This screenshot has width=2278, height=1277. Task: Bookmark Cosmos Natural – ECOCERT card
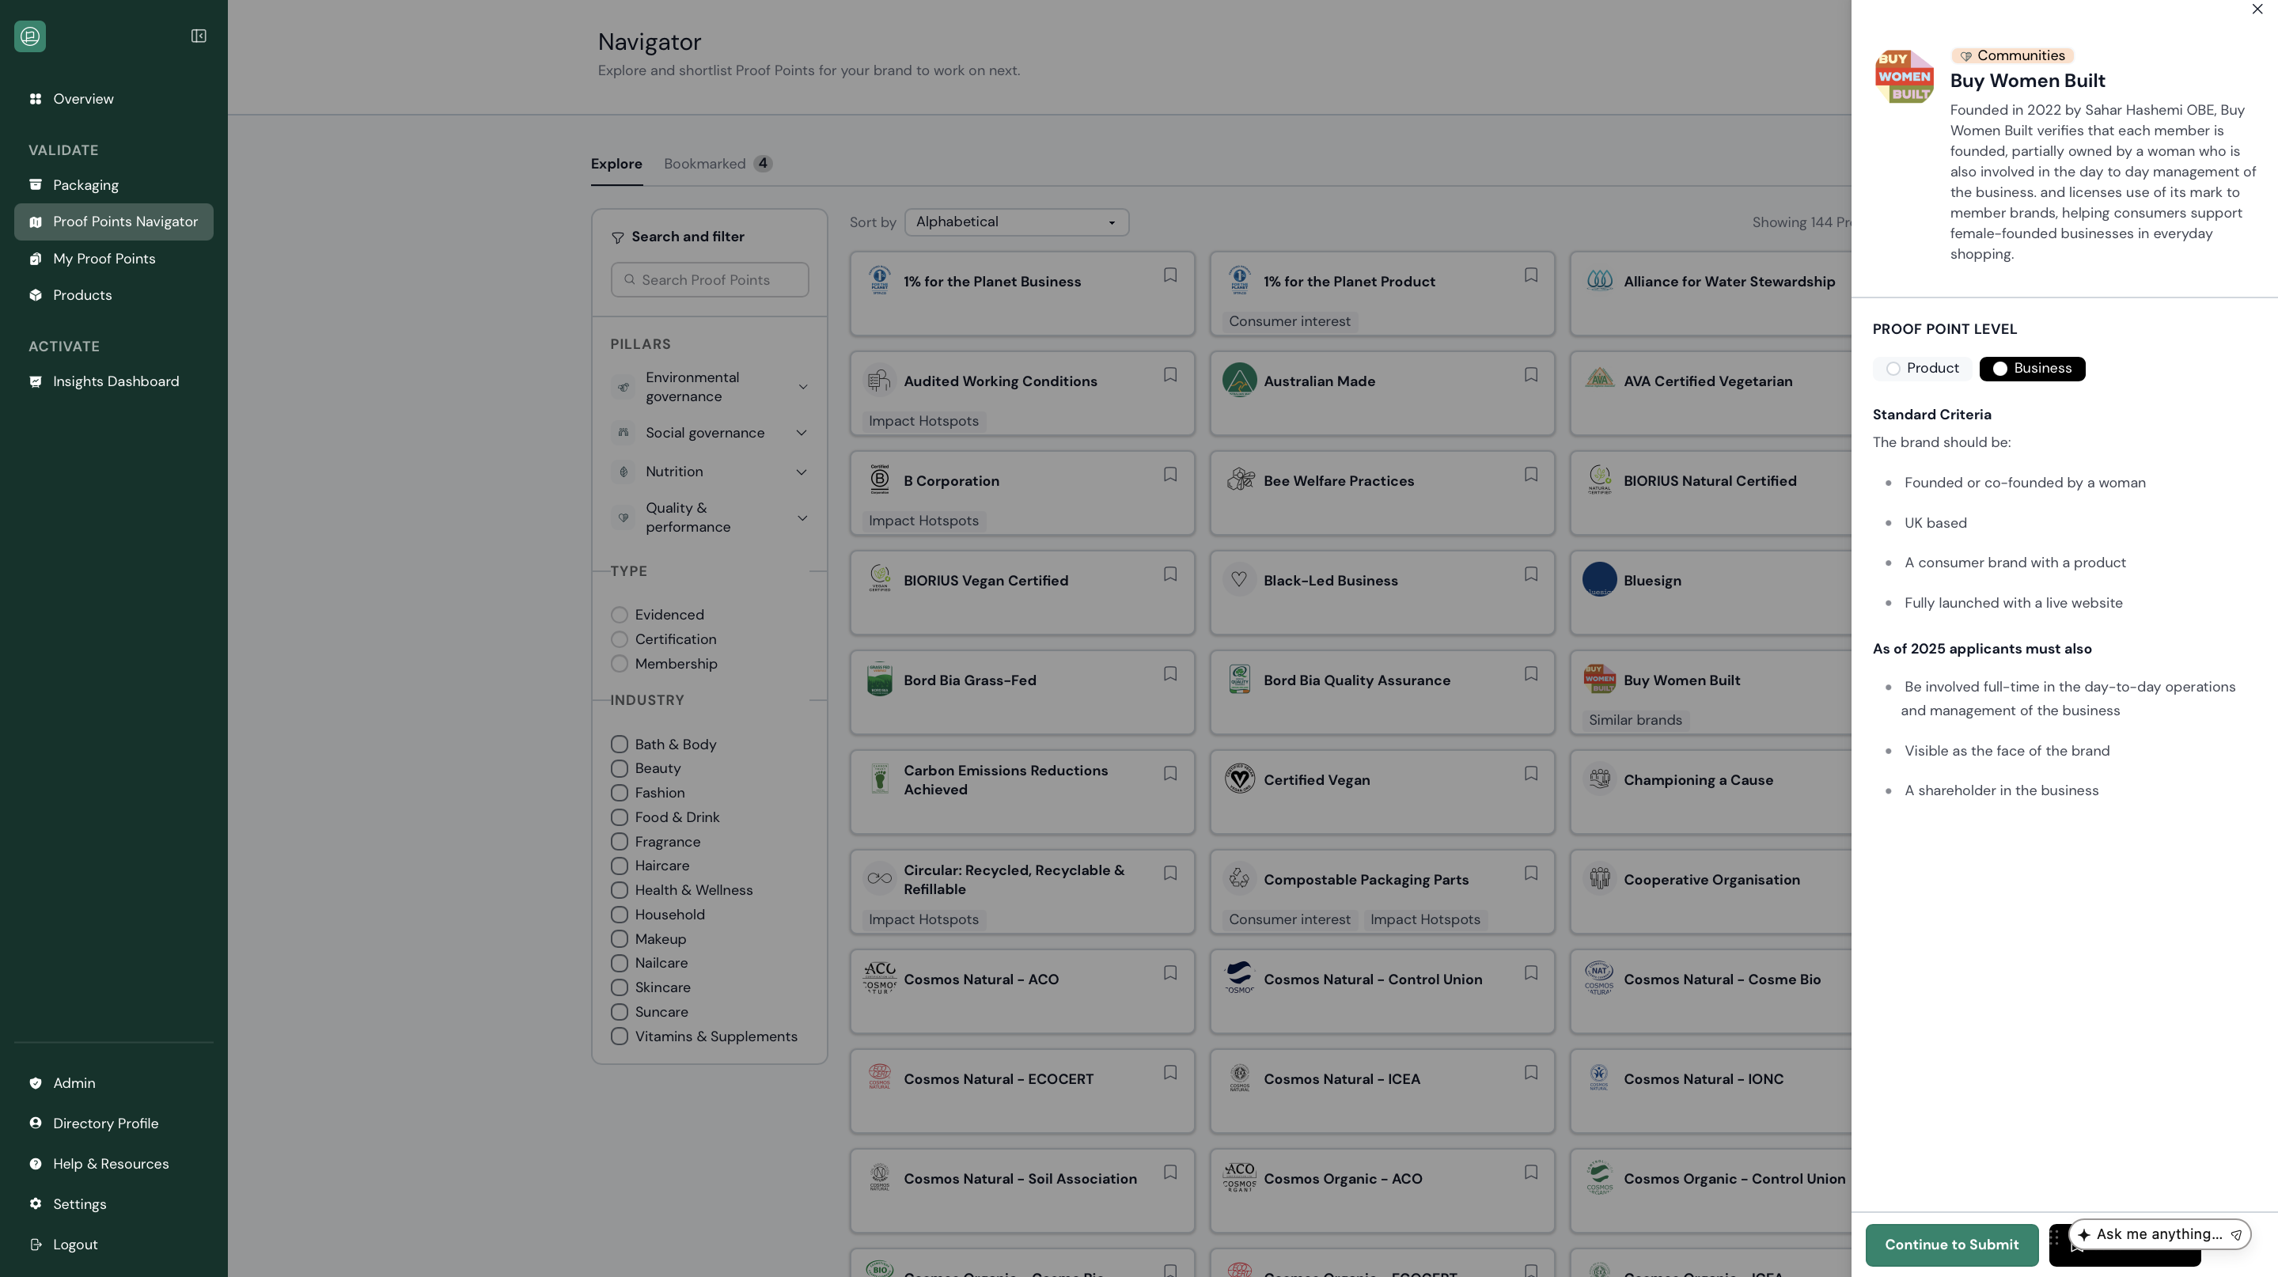pyautogui.click(x=1170, y=1073)
